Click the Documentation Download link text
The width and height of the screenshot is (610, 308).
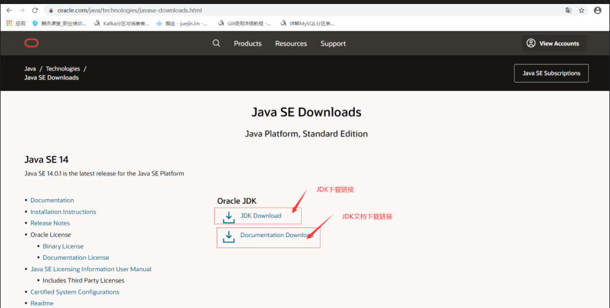(x=277, y=235)
